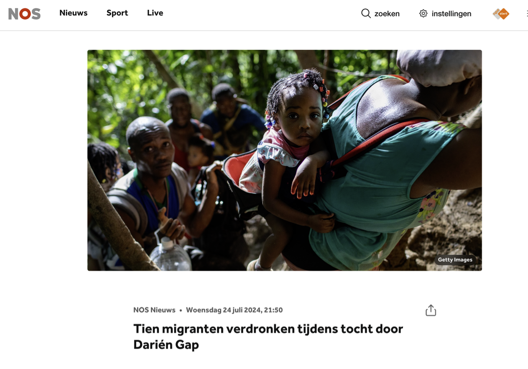Screen dimensions: 528x369
Task: Open NPO Start via the orange icon
Action: point(501,14)
